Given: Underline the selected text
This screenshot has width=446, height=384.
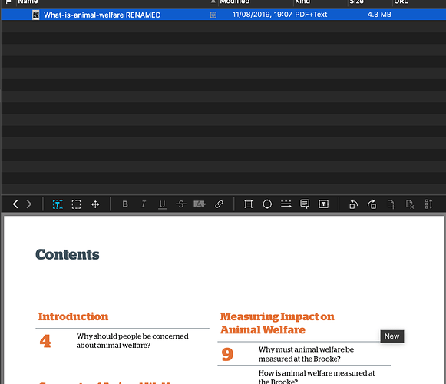Looking at the screenshot, I should click(x=162, y=204).
